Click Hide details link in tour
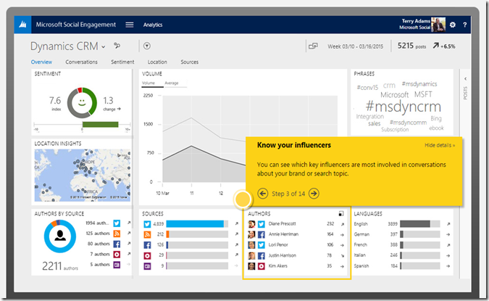 coord(440,145)
